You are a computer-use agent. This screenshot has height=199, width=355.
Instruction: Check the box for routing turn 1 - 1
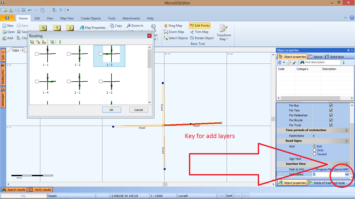click(x=37, y=54)
